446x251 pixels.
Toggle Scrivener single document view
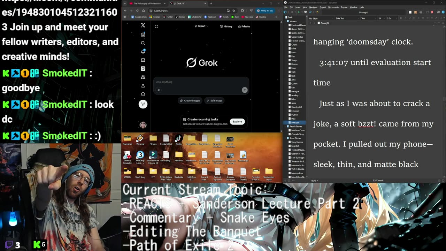[410, 12]
